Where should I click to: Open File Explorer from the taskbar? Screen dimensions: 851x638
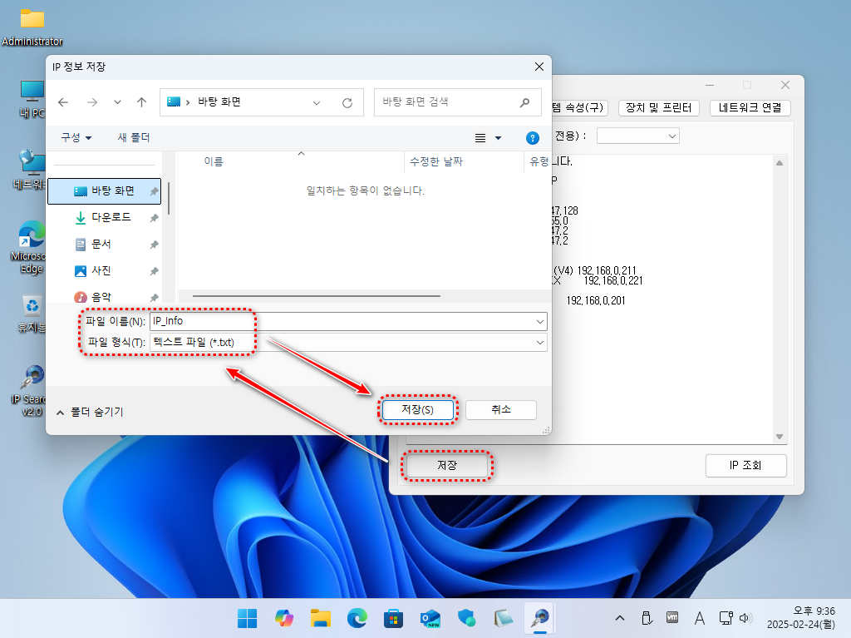[321, 618]
